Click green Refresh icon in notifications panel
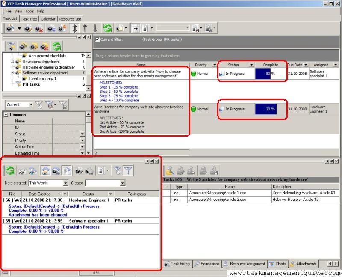This screenshot has width=342, height=277. 10,171
